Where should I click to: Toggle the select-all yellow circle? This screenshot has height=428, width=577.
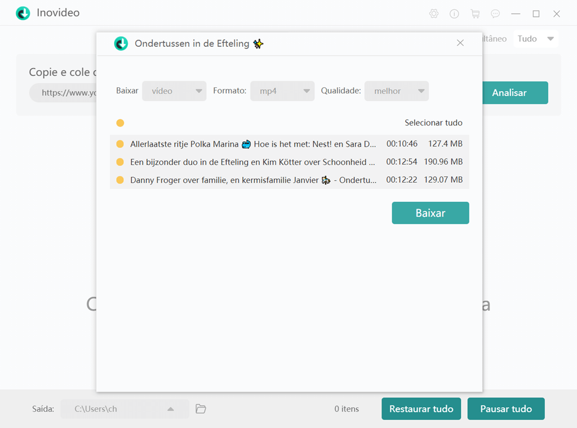tap(120, 123)
